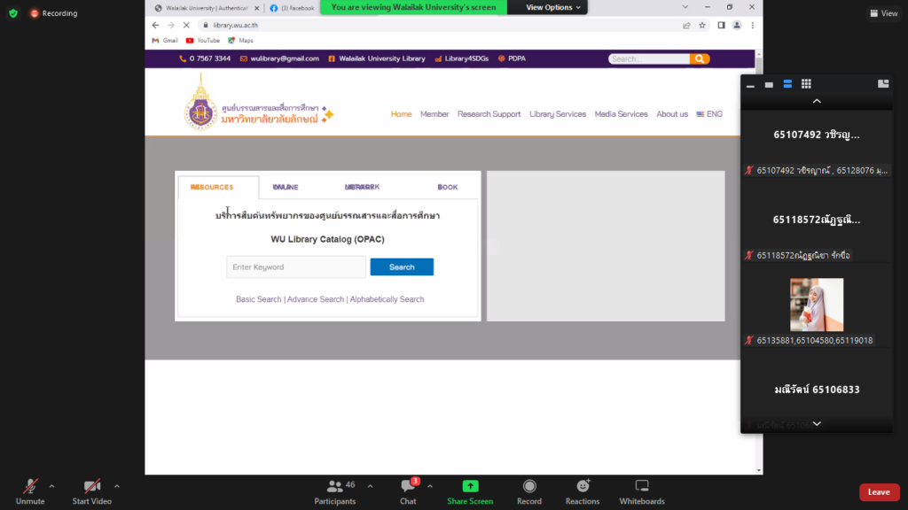This screenshot has height=510, width=908.
Task: Open the Library Services menu
Action: tap(558, 114)
